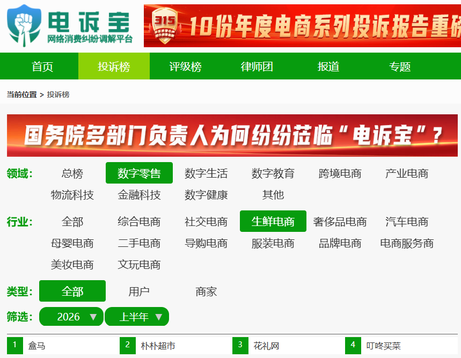Select the 总榜 domain filter
The width and height of the screenshot is (461, 358).
coord(72,173)
